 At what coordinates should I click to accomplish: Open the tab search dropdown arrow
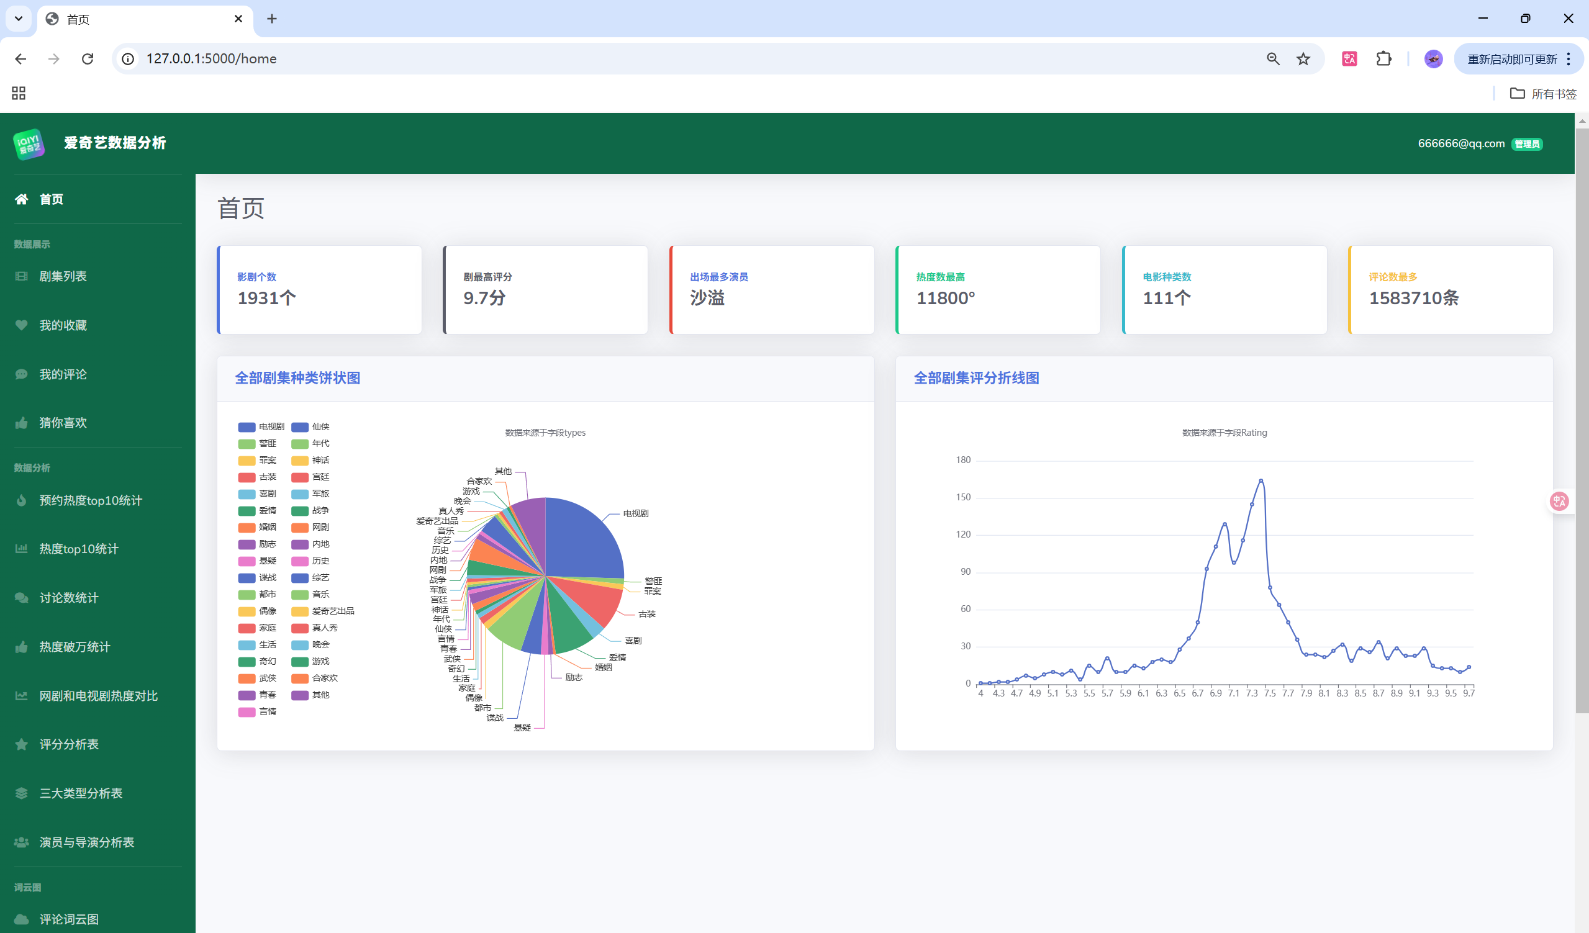tap(18, 19)
